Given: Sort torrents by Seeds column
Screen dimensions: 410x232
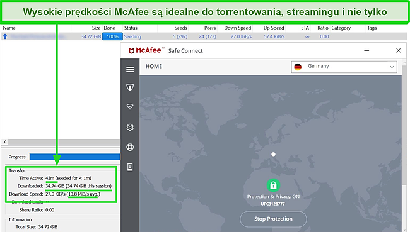Looking at the screenshot, I should pyautogui.click(x=180, y=28).
